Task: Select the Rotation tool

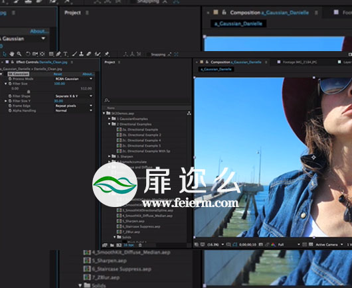Action: pos(28,54)
